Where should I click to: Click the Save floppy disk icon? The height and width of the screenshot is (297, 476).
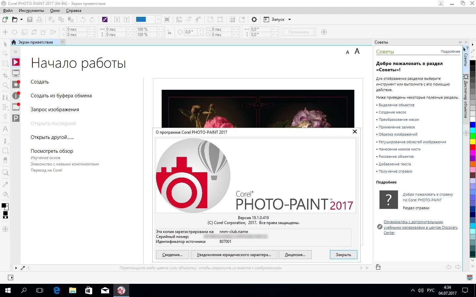coord(30,19)
